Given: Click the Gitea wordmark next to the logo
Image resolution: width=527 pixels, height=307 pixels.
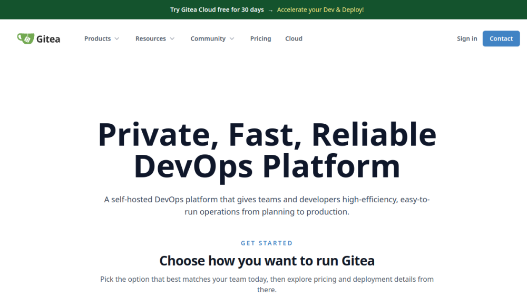Looking at the screenshot, I should click(x=48, y=39).
